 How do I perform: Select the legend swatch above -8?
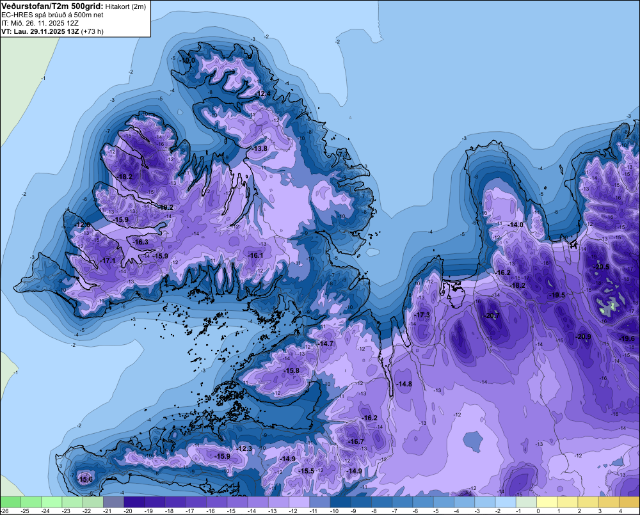point(381,502)
